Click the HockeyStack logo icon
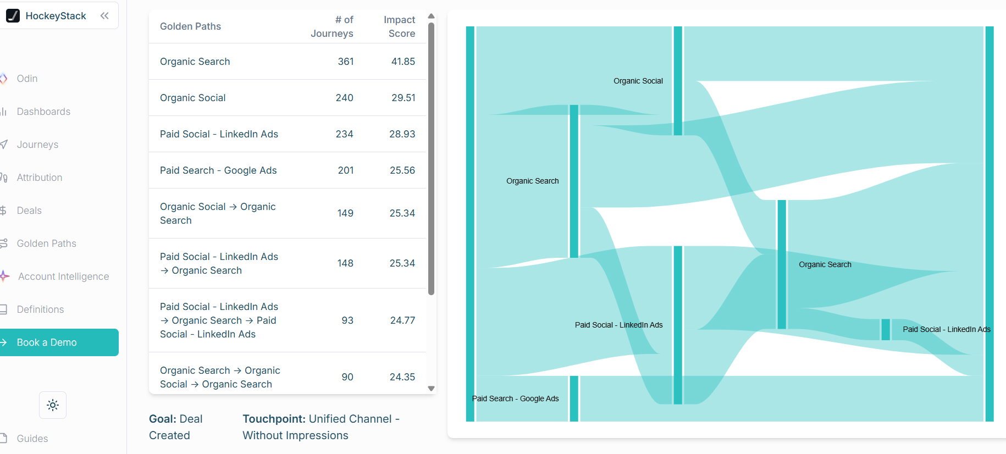The image size is (1006, 454). pyautogui.click(x=14, y=15)
